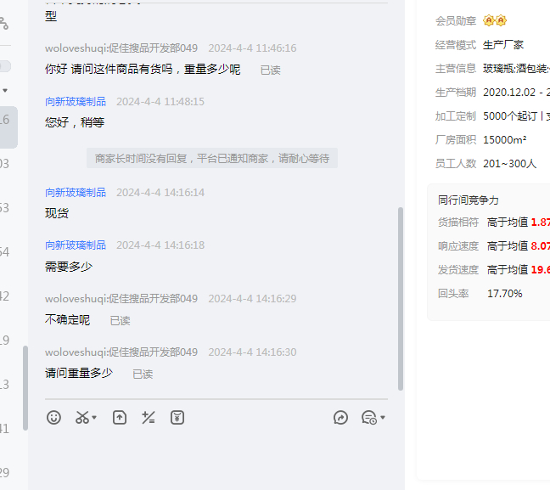Click 向新玻璃制品 sender name at 14:16:18

tap(76, 245)
